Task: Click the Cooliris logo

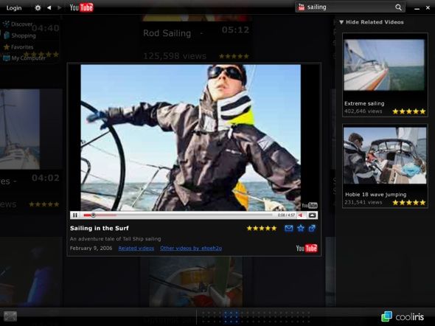Action: click(x=403, y=316)
